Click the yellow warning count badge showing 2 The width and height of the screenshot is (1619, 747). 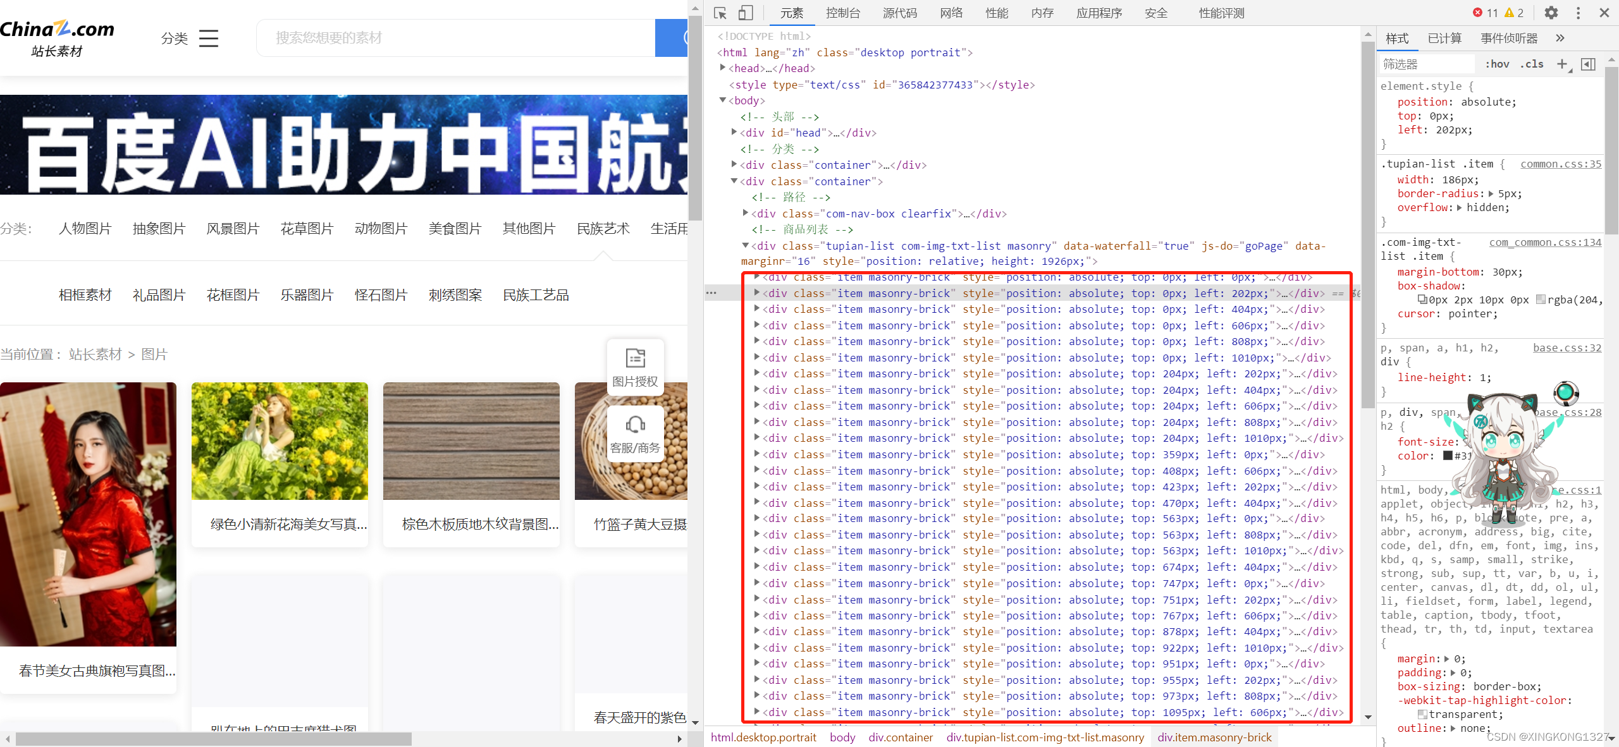point(1514,13)
